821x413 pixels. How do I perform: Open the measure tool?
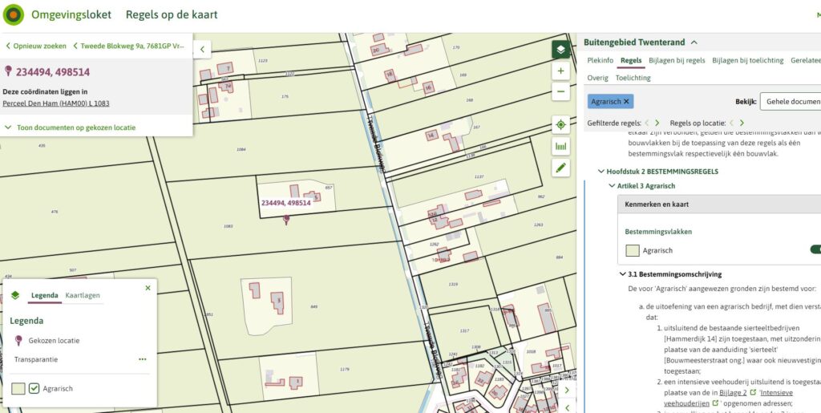point(560,147)
